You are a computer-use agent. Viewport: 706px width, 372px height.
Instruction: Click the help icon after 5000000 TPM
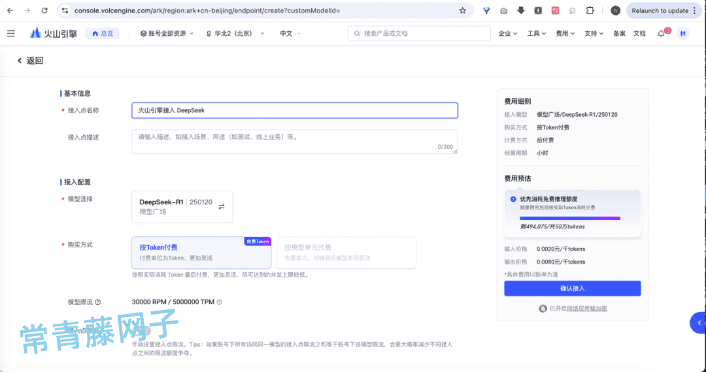point(219,302)
